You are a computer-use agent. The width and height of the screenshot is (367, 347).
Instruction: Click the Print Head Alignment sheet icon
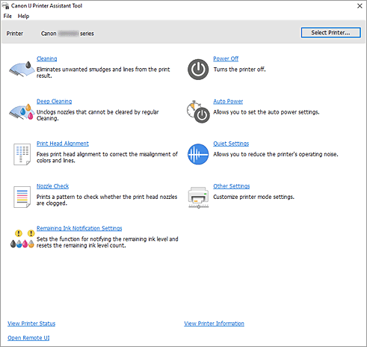tap(22, 154)
